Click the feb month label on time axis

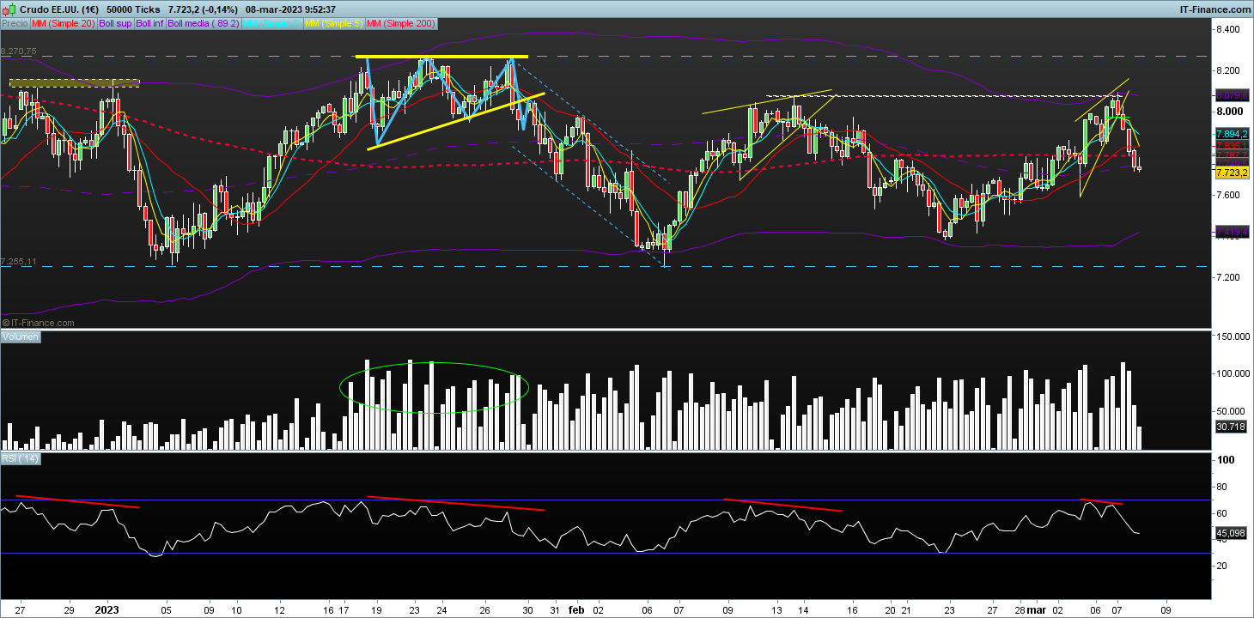(x=576, y=610)
